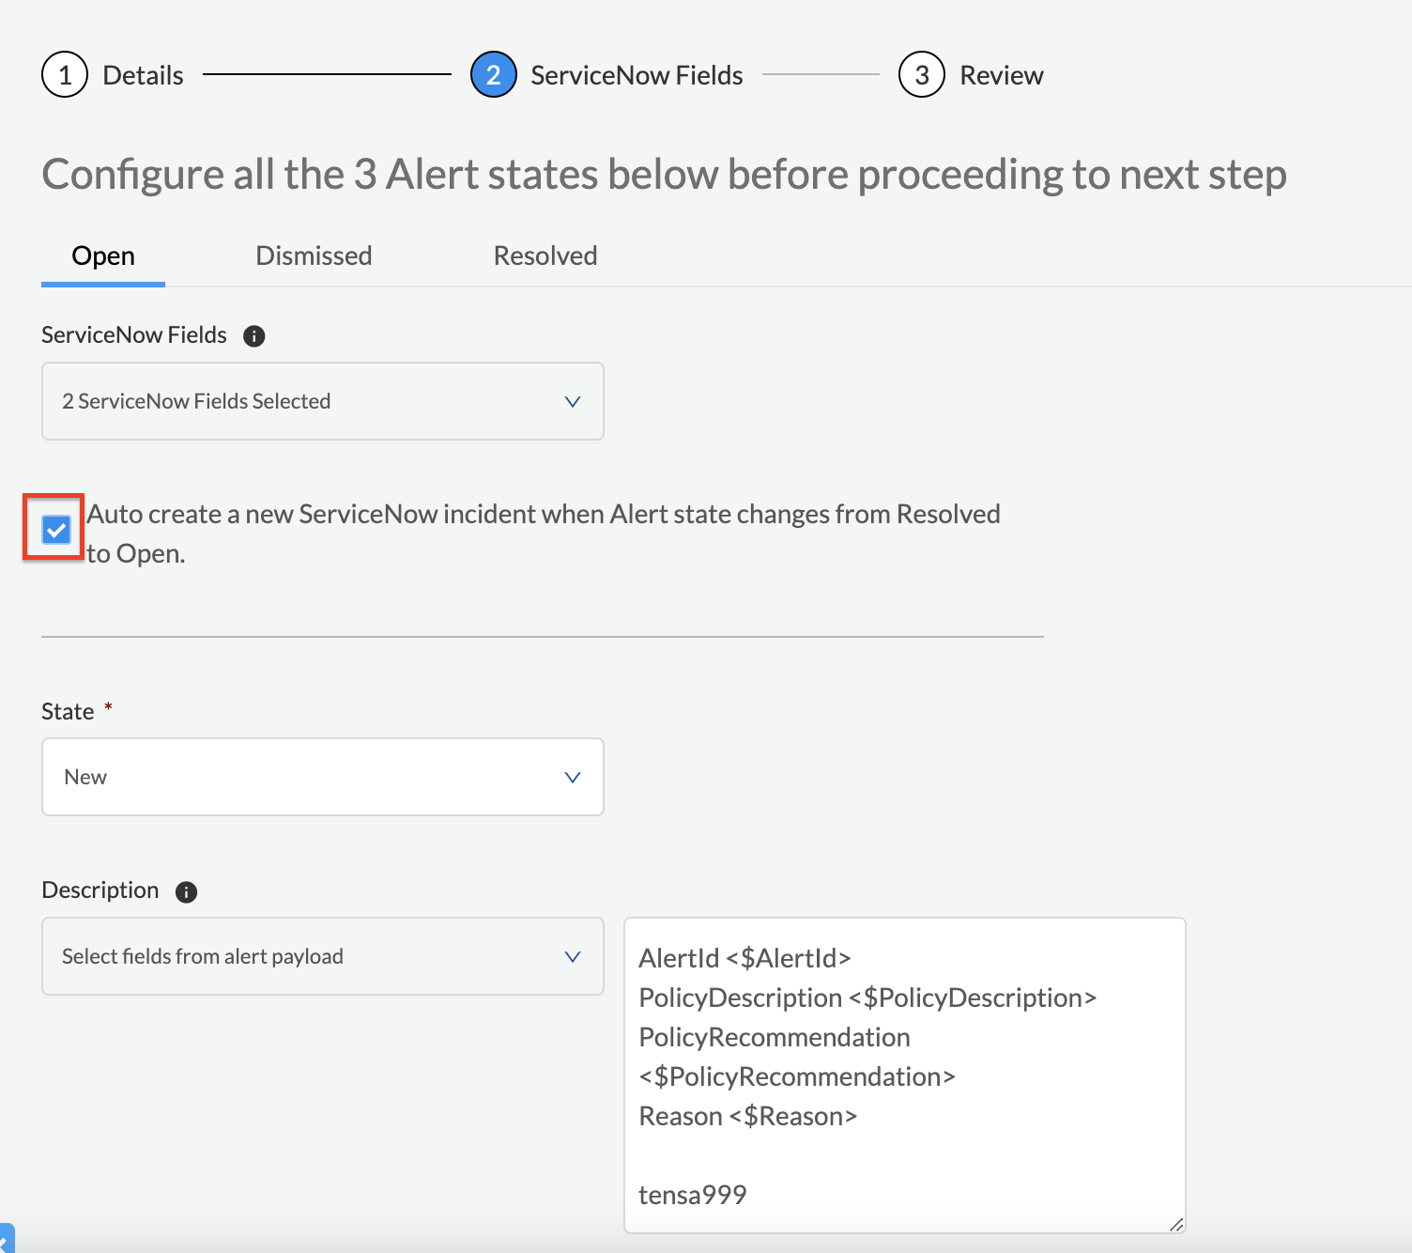Jump to the Review step label
This screenshot has height=1253, width=1412.
(1001, 75)
